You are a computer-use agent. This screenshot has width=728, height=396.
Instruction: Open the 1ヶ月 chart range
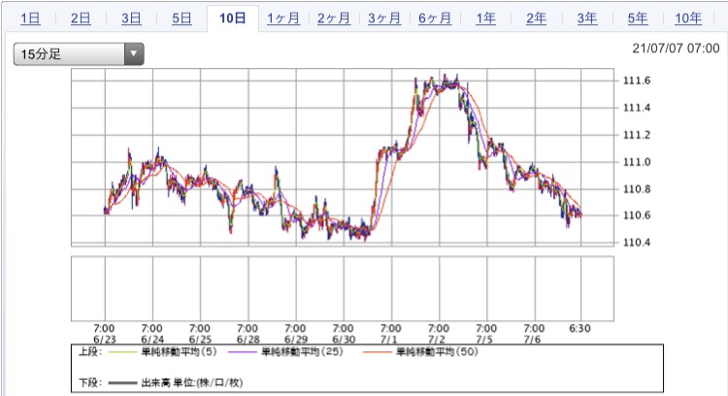(283, 18)
